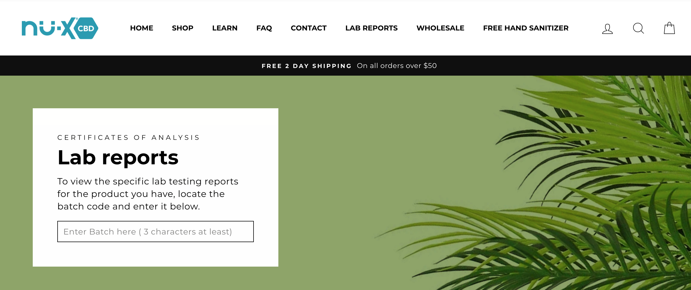Click the Lab reports heading
Viewport: 691px width, 290px height.
118,158
